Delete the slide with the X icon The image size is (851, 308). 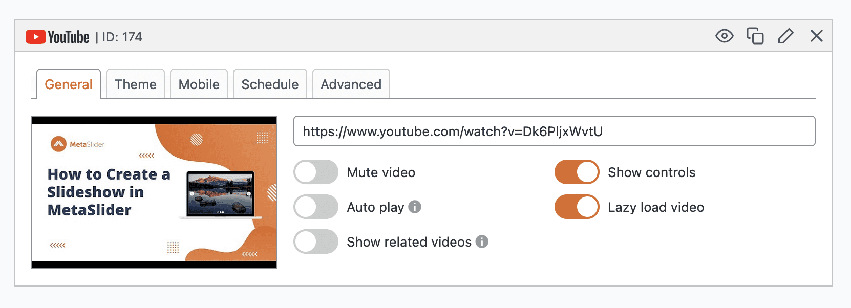817,36
